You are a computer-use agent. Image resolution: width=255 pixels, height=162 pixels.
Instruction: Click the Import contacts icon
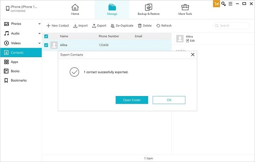(x=75, y=26)
